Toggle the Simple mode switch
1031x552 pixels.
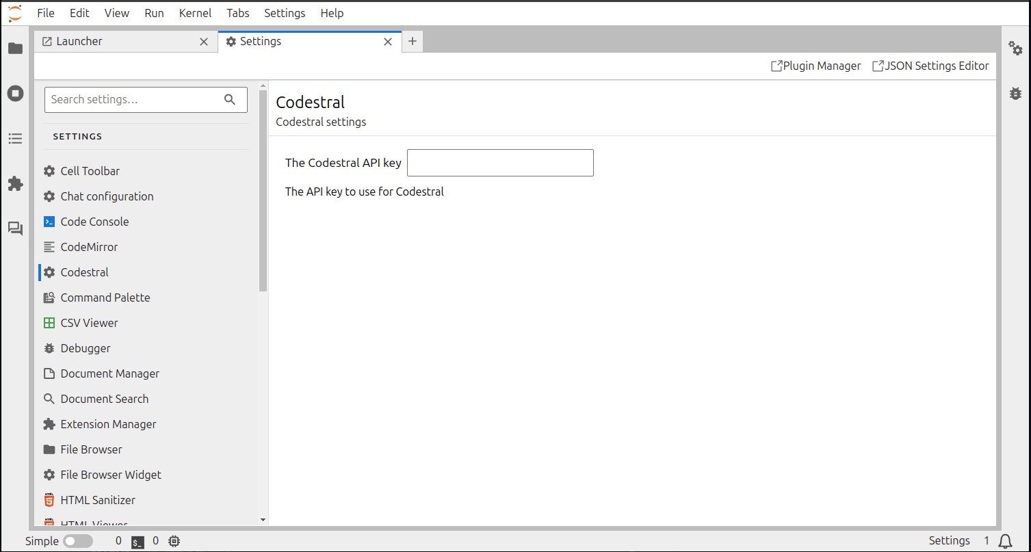(x=78, y=541)
